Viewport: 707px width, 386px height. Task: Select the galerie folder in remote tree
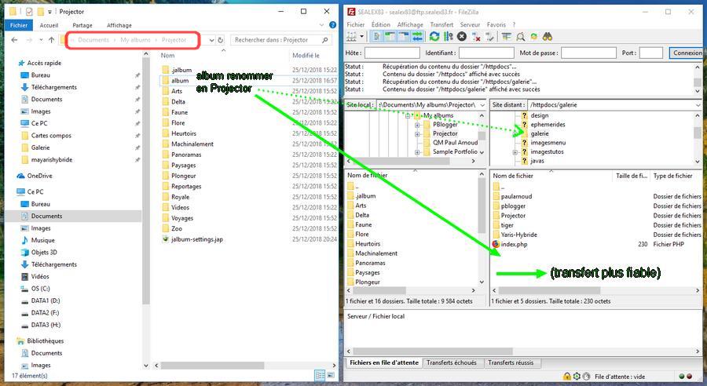click(x=539, y=134)
